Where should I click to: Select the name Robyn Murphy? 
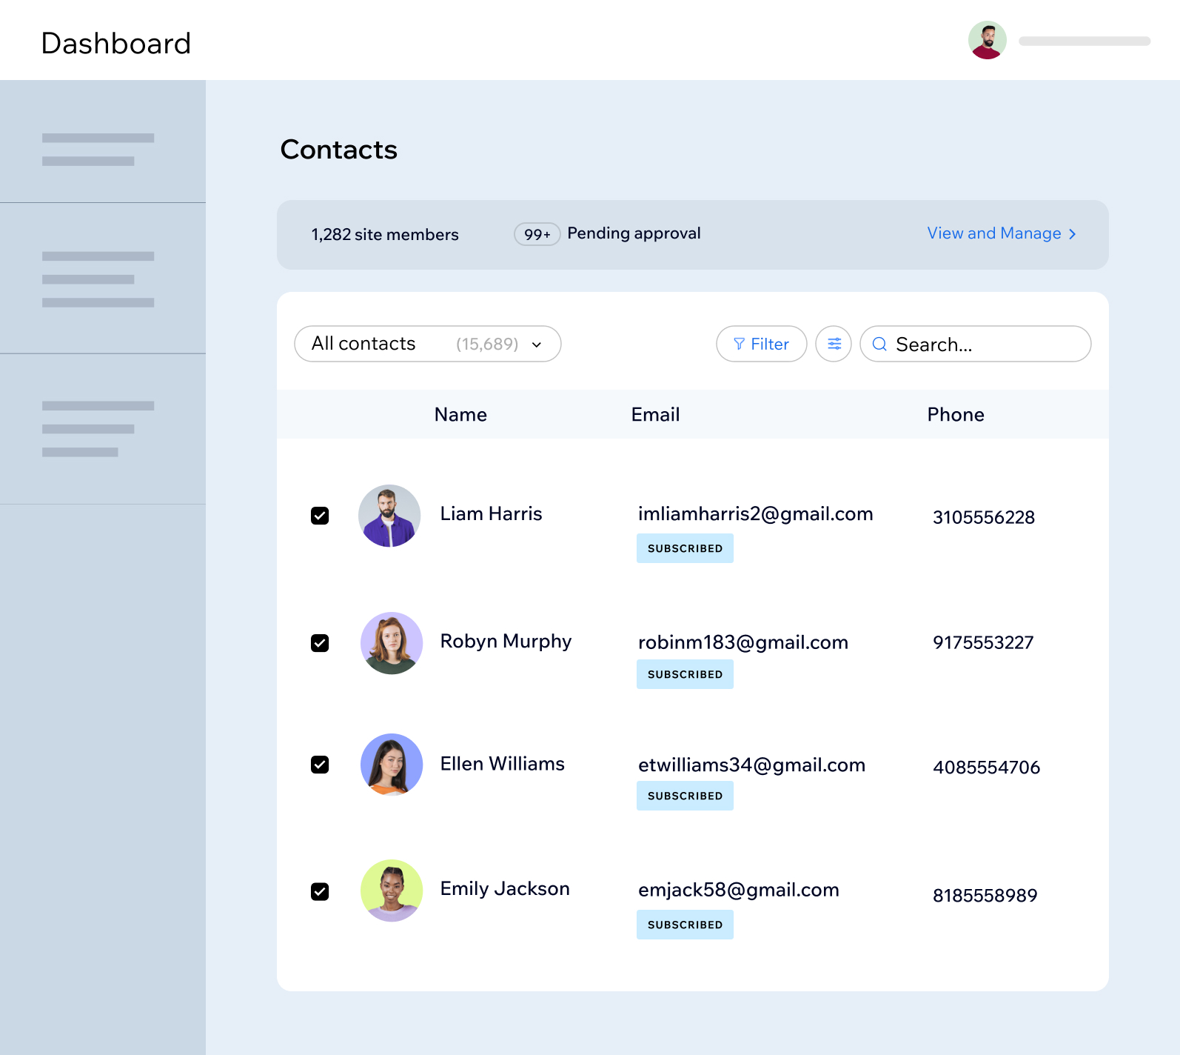(506, 642)
